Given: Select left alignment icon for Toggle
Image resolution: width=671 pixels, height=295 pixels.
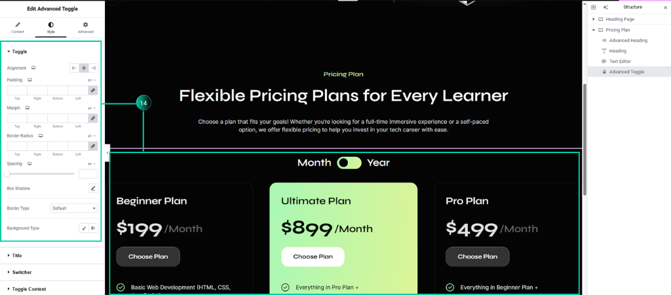Looking at the screenshot, I should click(75, 68).
